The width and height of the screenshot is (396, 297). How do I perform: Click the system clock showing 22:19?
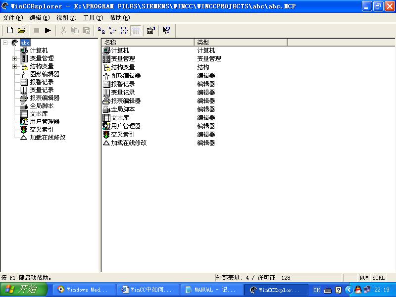[382, 290]
